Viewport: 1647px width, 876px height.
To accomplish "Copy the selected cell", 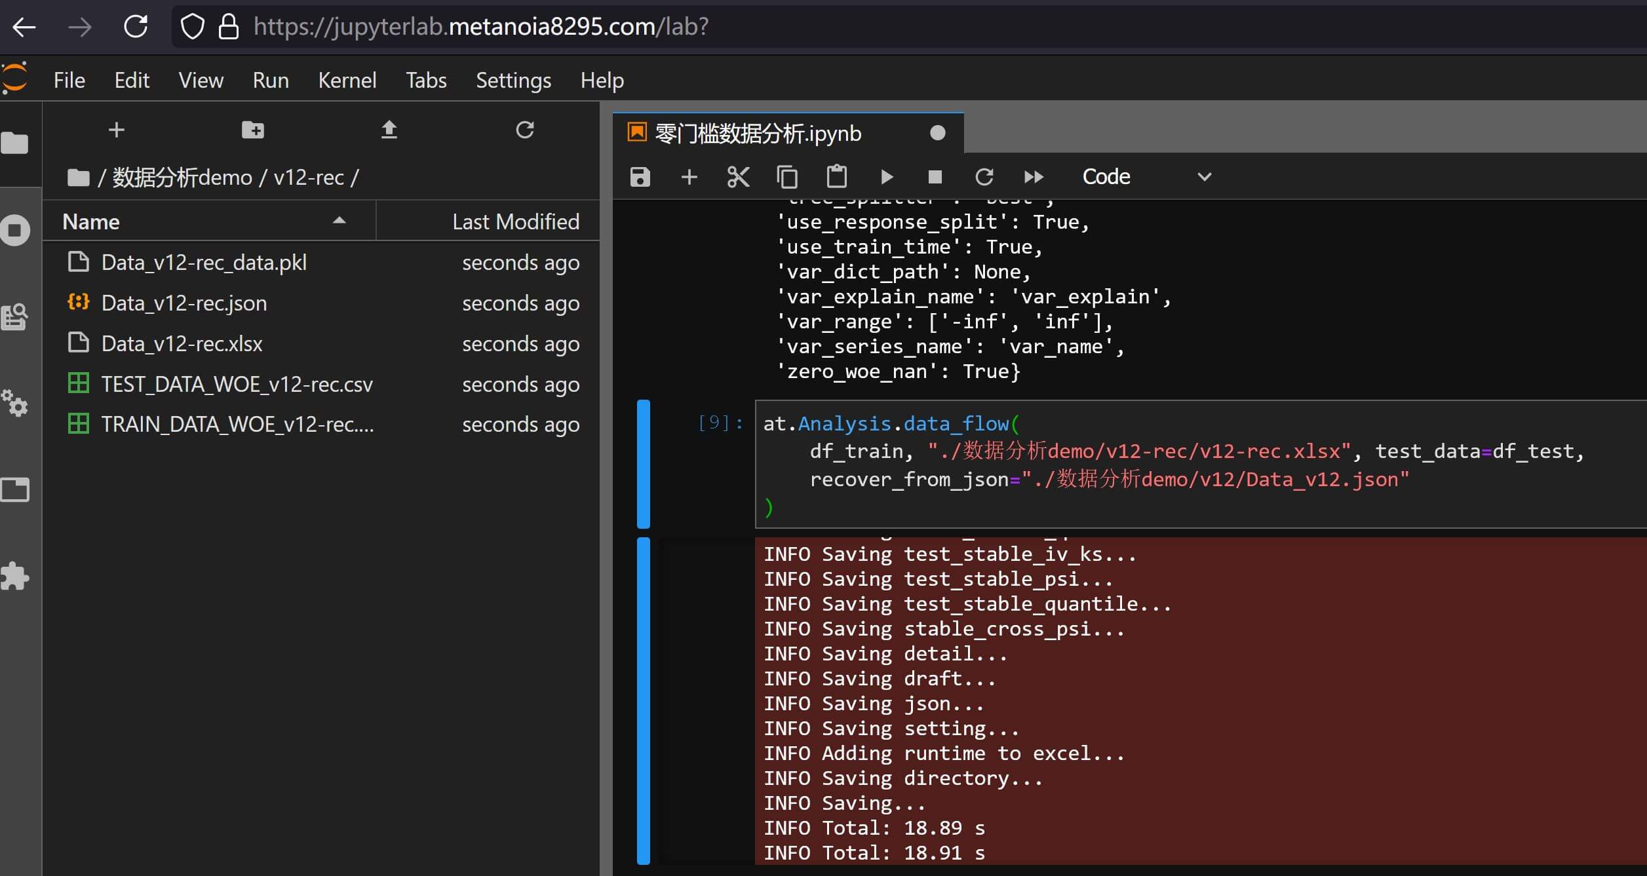I will click(787, 177).
